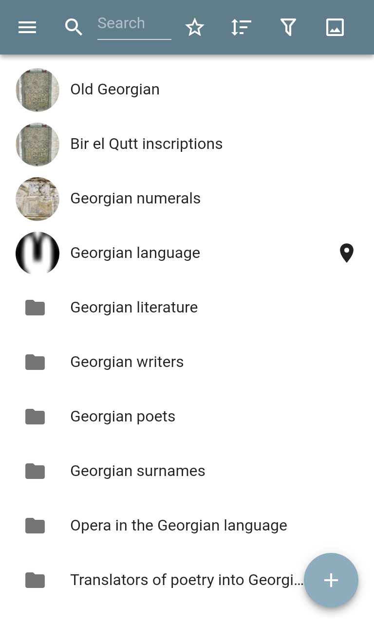Open the filter funnel options
The height and width of the screenshot is (623, 374).
click(288, 27)
